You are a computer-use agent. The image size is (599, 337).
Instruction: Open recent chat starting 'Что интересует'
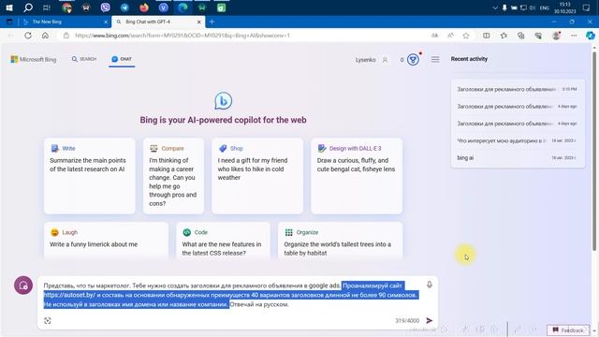coord(518,140)
